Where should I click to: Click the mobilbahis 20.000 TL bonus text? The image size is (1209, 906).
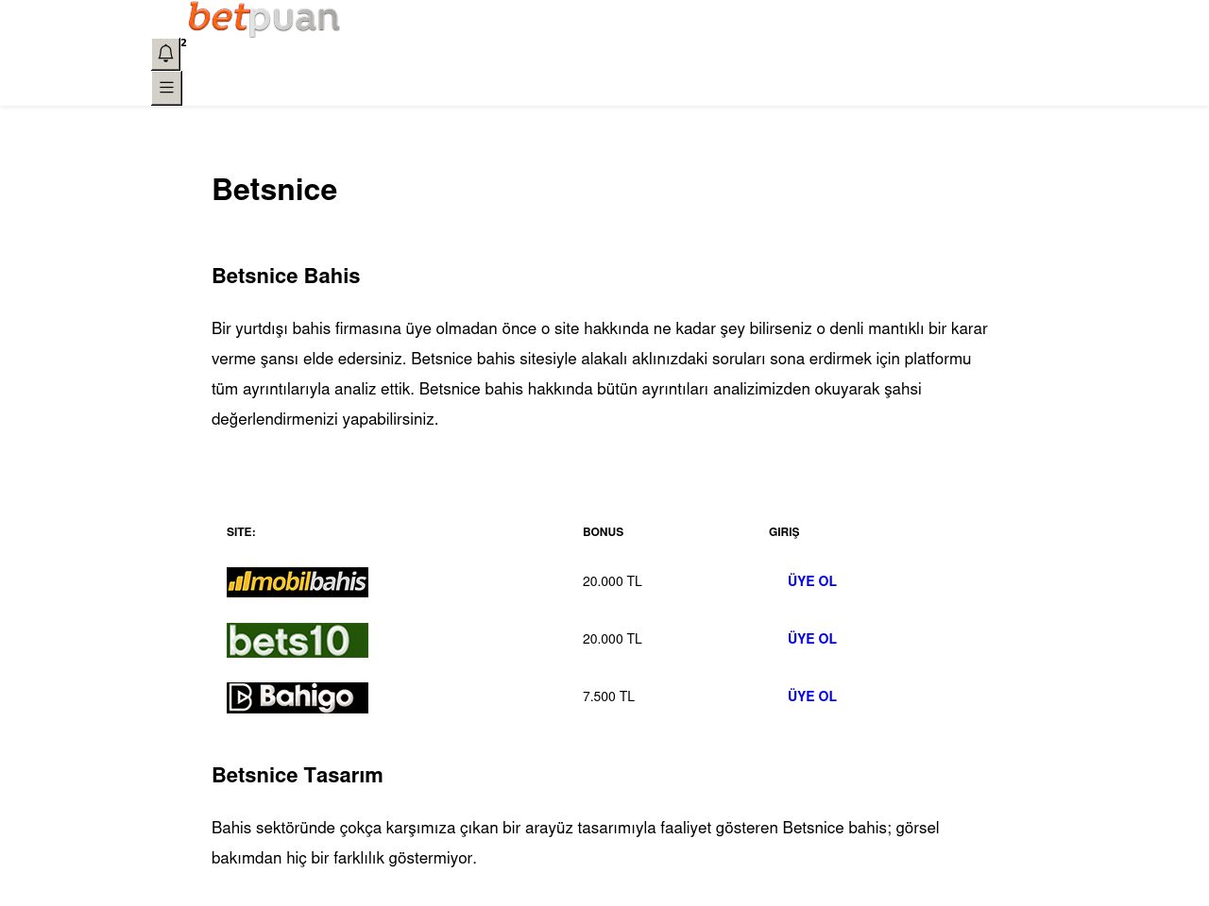coord(612,581)
